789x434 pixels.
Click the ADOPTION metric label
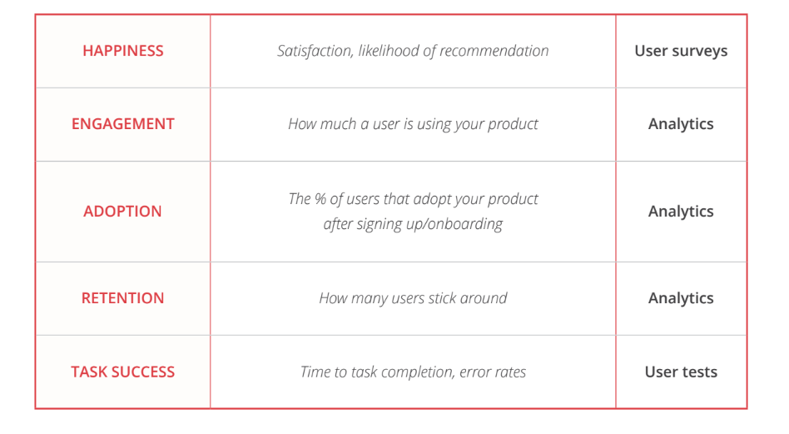click(123, 212)
